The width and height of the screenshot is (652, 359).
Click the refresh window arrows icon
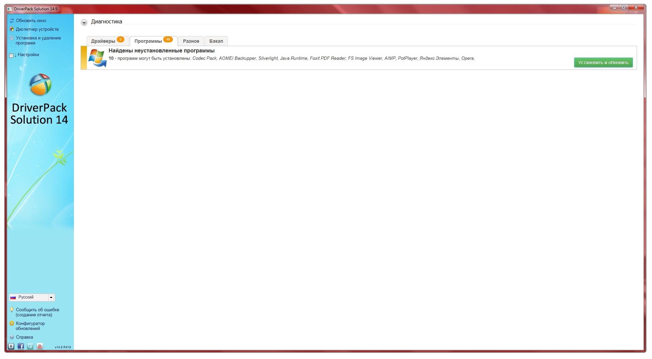[x=12, y=21]
